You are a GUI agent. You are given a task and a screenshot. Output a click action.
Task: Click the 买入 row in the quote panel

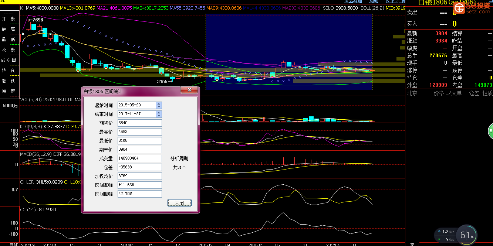(x=449, y=24)
